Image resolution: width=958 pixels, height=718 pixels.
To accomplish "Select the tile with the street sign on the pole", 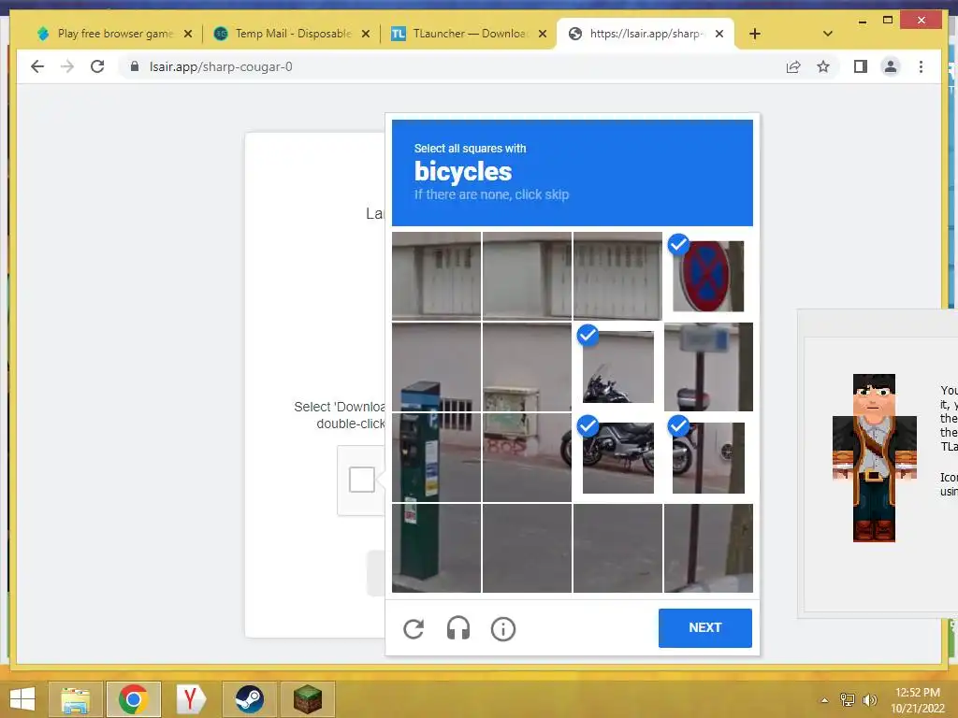I will [708, 366].
